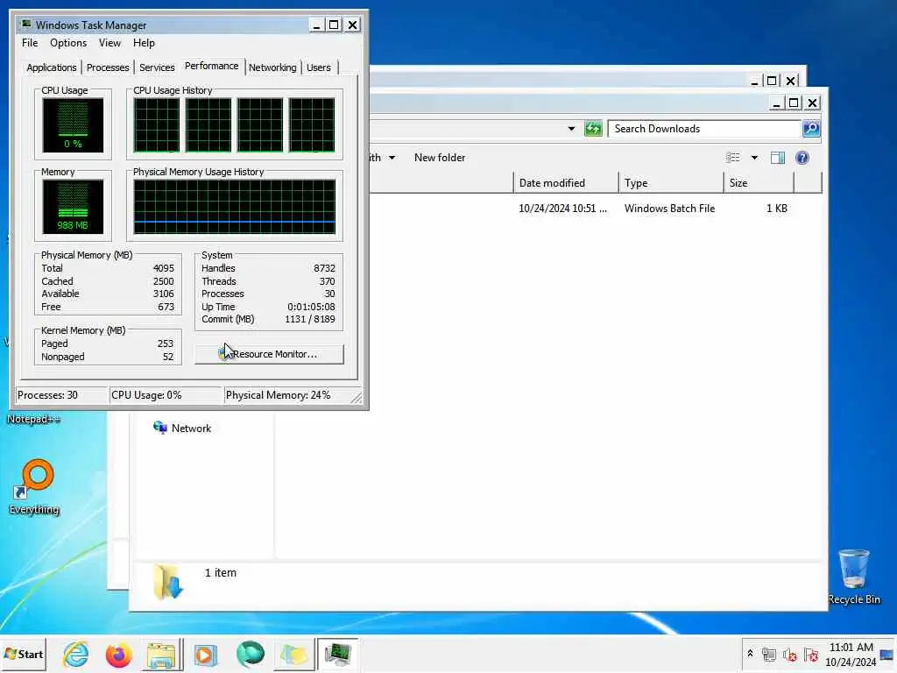The height and width of the screenshot is (673, 897).
Task: Open Task Manager Help menu
Action: pos(144,43)
